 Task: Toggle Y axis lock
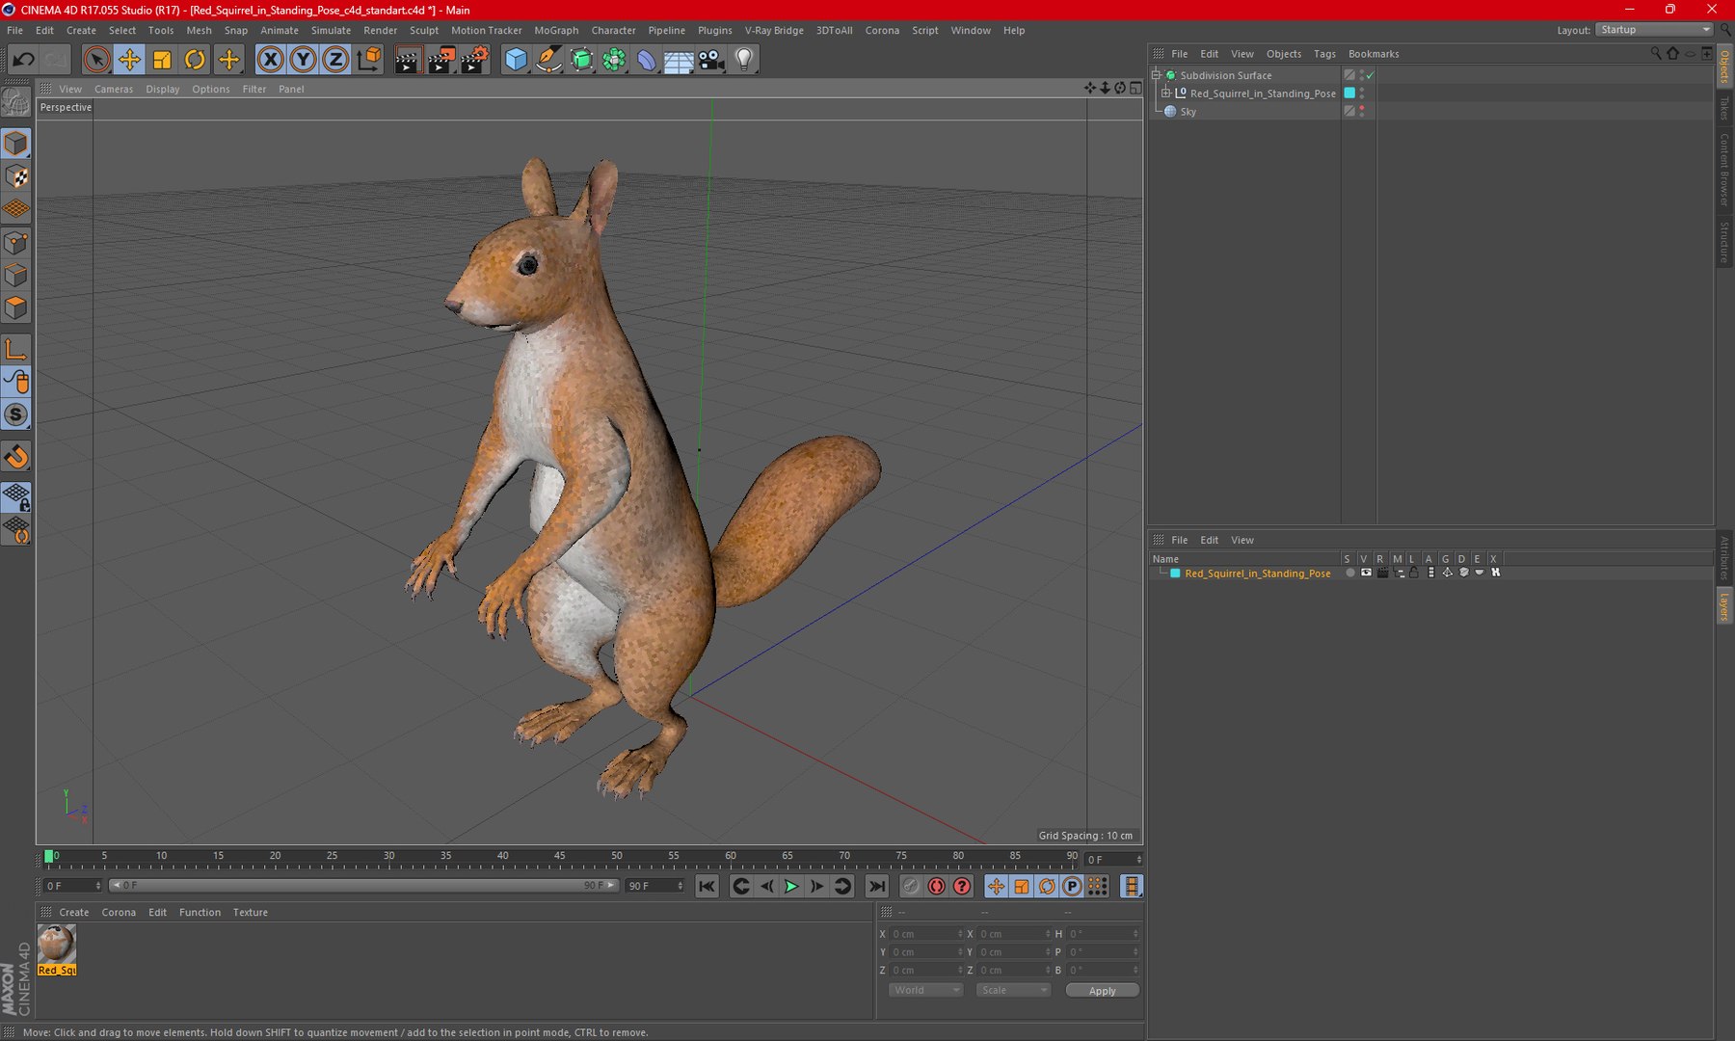click(303, 60)
